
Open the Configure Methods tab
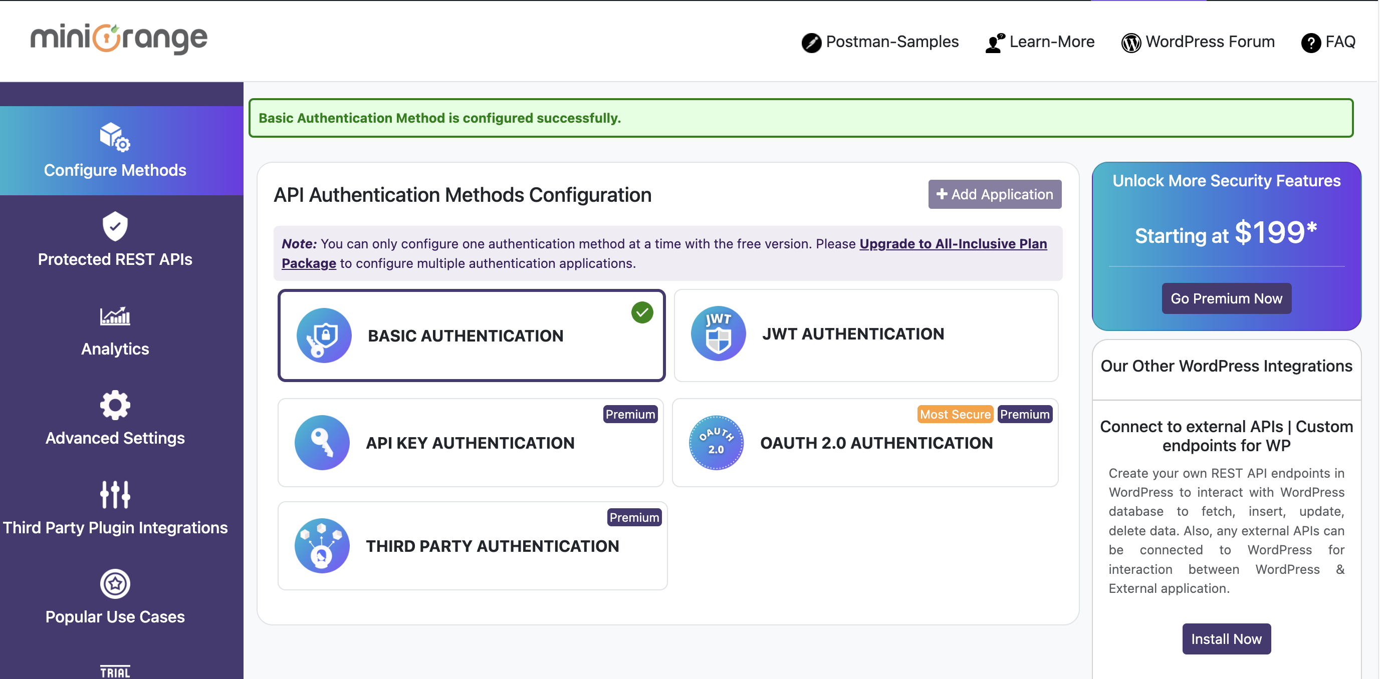pos(122,151)
